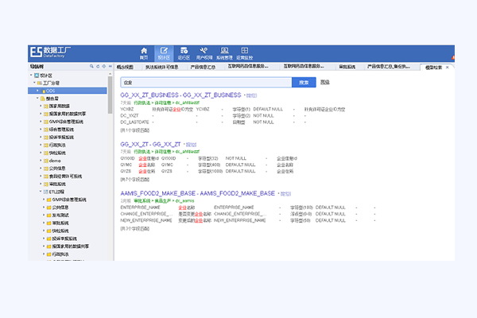Select the demo tree folder

point(55,161)
